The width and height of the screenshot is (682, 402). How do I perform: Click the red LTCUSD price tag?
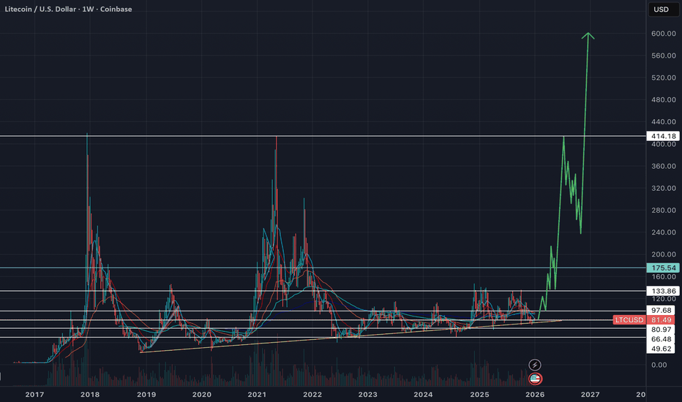click(629, 320)
